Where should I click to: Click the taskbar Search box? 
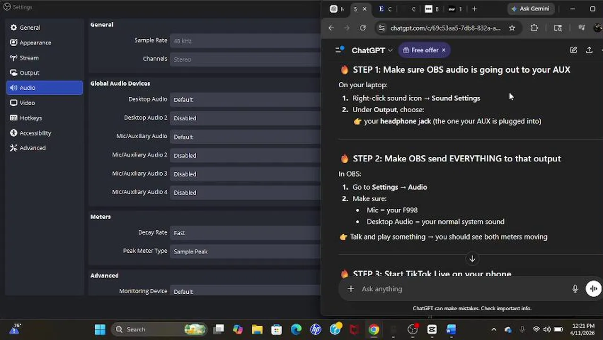(160, 329)
